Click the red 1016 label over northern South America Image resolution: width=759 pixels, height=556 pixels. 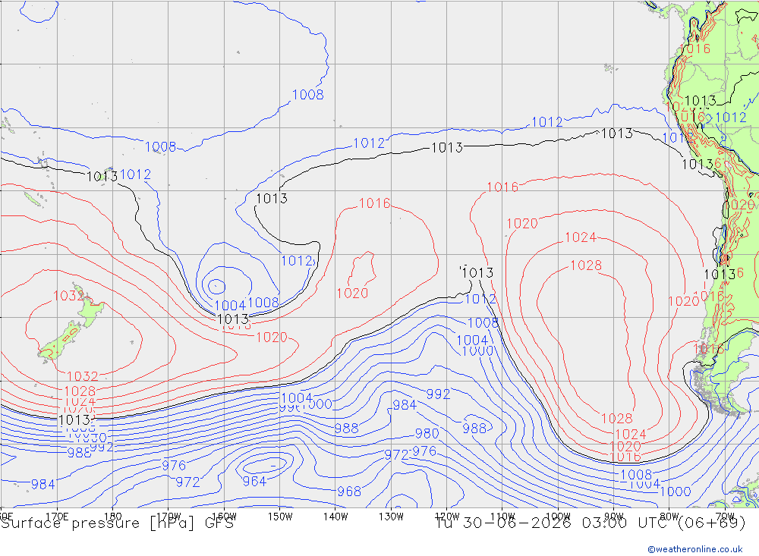tap(694, 49)
